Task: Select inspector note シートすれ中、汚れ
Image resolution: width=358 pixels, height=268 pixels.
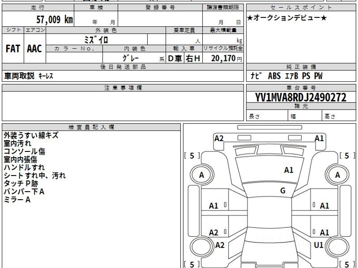Action: point(35,176)
